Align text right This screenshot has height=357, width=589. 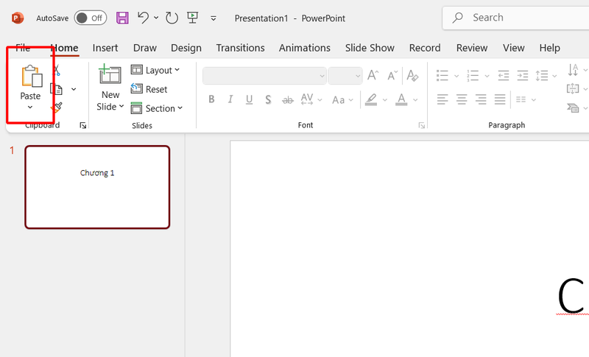(481, 99)
